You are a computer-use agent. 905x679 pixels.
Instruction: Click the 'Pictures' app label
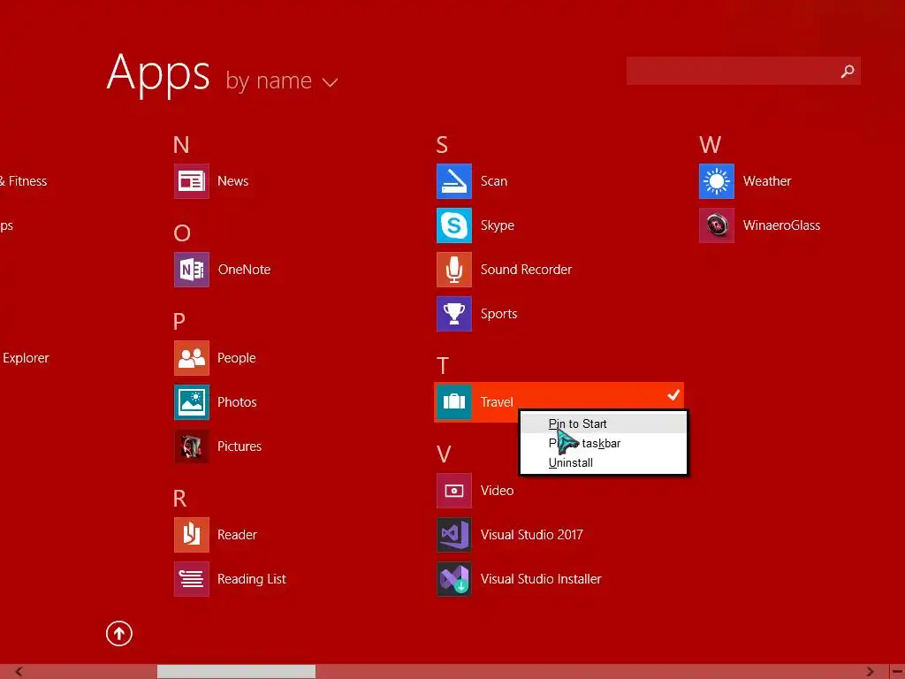point(240,446)
